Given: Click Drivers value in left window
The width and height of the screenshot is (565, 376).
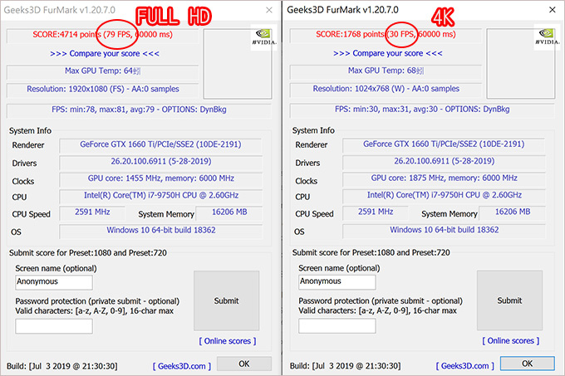Looking at the screenshot, I should click(x=160, y=162).
